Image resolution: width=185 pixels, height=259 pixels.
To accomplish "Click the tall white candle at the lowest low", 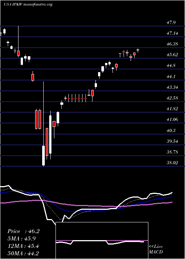I will [x=44, y=124].
